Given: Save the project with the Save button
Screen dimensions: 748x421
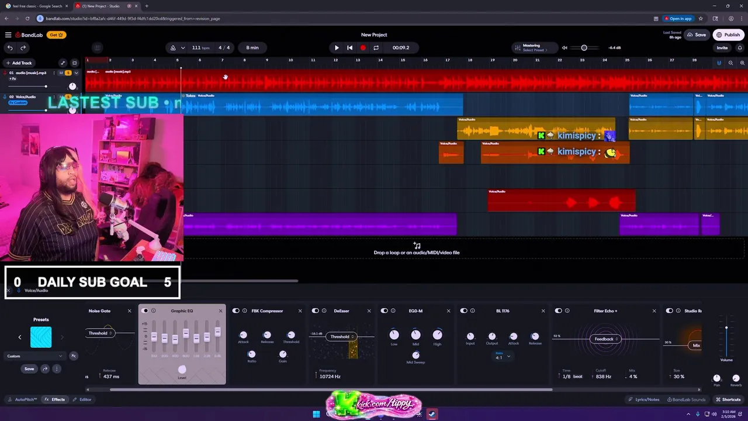Looking at the screenshot, I should pos(697,35).
